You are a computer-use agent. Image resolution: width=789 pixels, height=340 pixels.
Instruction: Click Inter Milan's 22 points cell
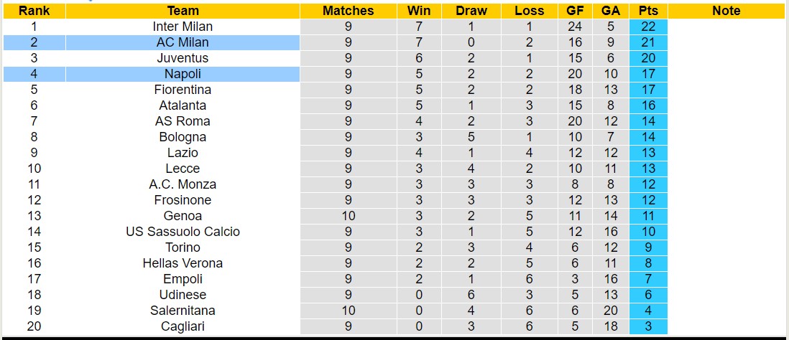[x=648, y=27]
